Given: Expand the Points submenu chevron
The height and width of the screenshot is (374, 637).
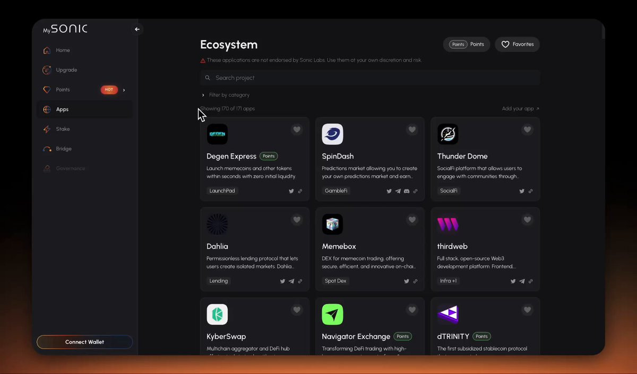Looking at the screenshot, I should coord(124,90).
